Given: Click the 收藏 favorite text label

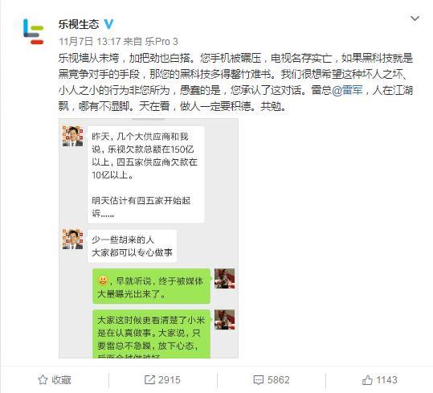Looking at the screenshot, I should pyautogui.click(x=61, y=380).
